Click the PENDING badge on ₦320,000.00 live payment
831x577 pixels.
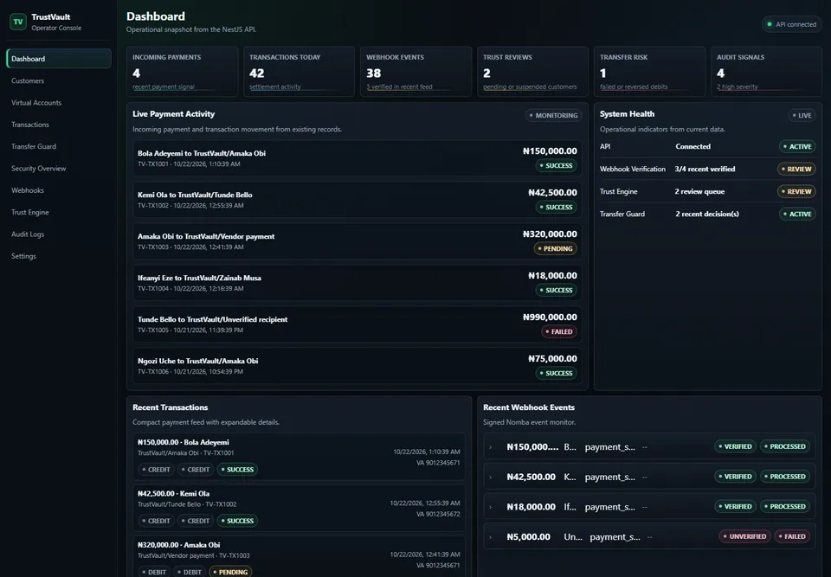556,248
